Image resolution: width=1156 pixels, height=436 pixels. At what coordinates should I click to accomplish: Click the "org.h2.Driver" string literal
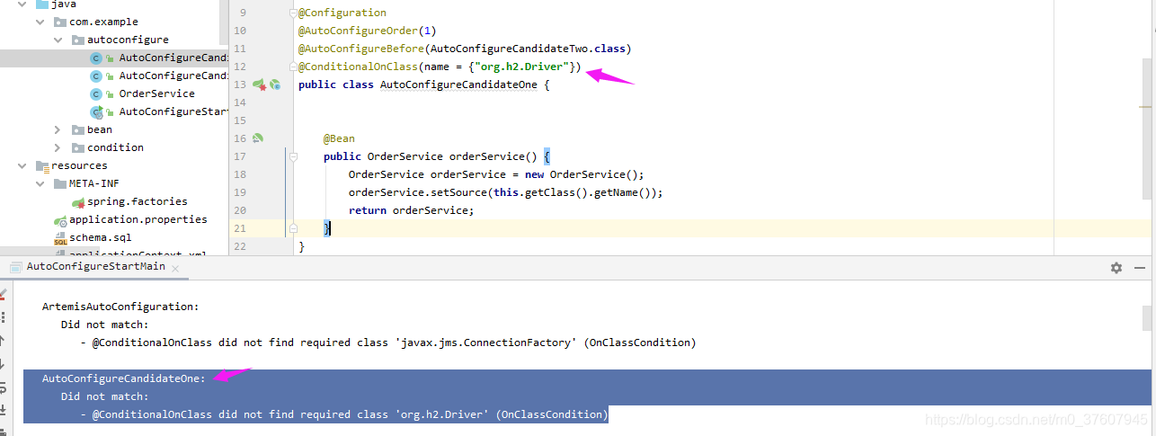[x=523, y=67]
